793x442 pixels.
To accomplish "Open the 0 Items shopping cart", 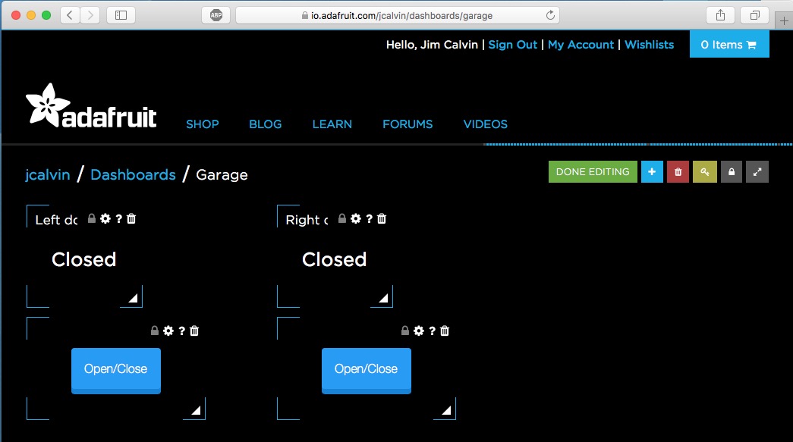I will pos(729,45).
